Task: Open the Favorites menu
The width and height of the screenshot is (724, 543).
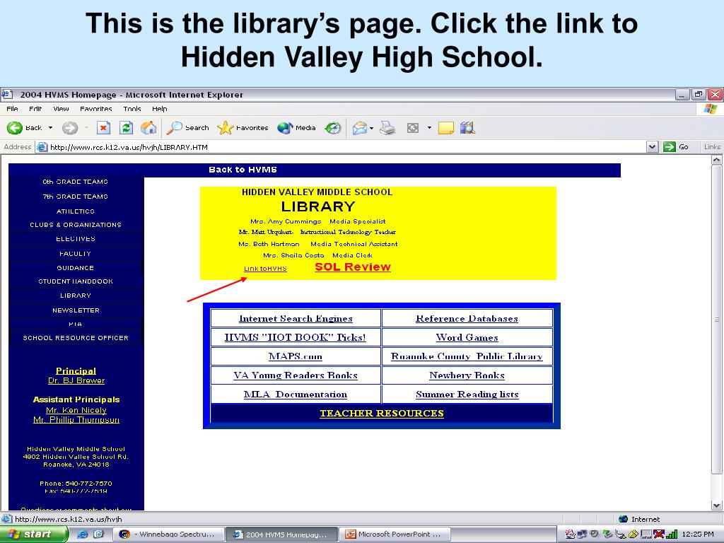Action: [x=96, y=109]
